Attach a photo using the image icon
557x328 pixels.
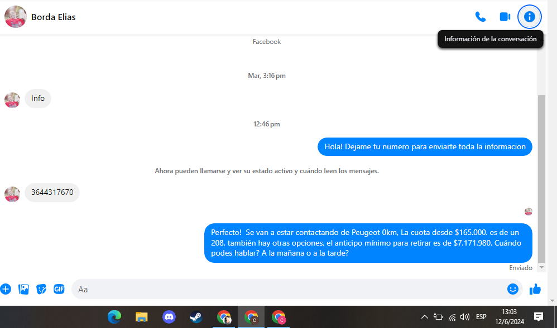coord(23,289)
